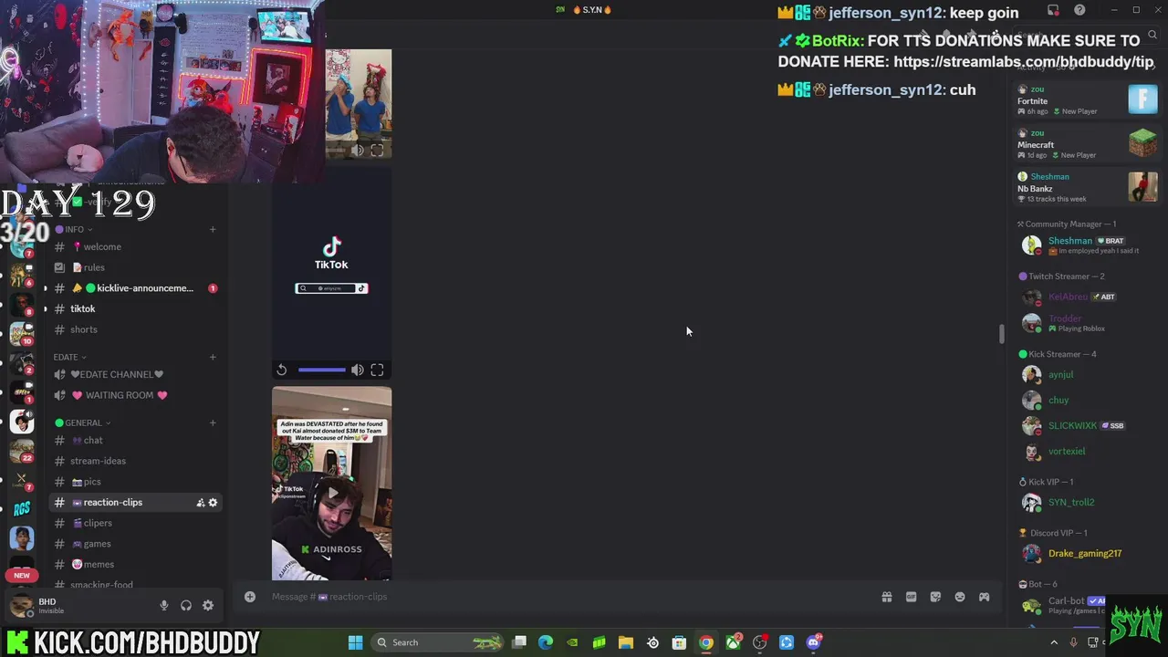This screenshot has width=1168, height=657.
Task: Collapse the EDATE category
Action: (69, 357)
